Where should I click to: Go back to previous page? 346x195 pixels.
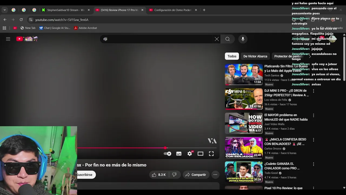5,20
